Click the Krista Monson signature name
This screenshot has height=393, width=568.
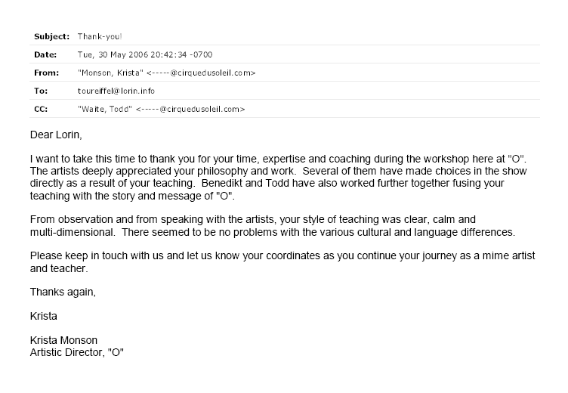point(63,340)
